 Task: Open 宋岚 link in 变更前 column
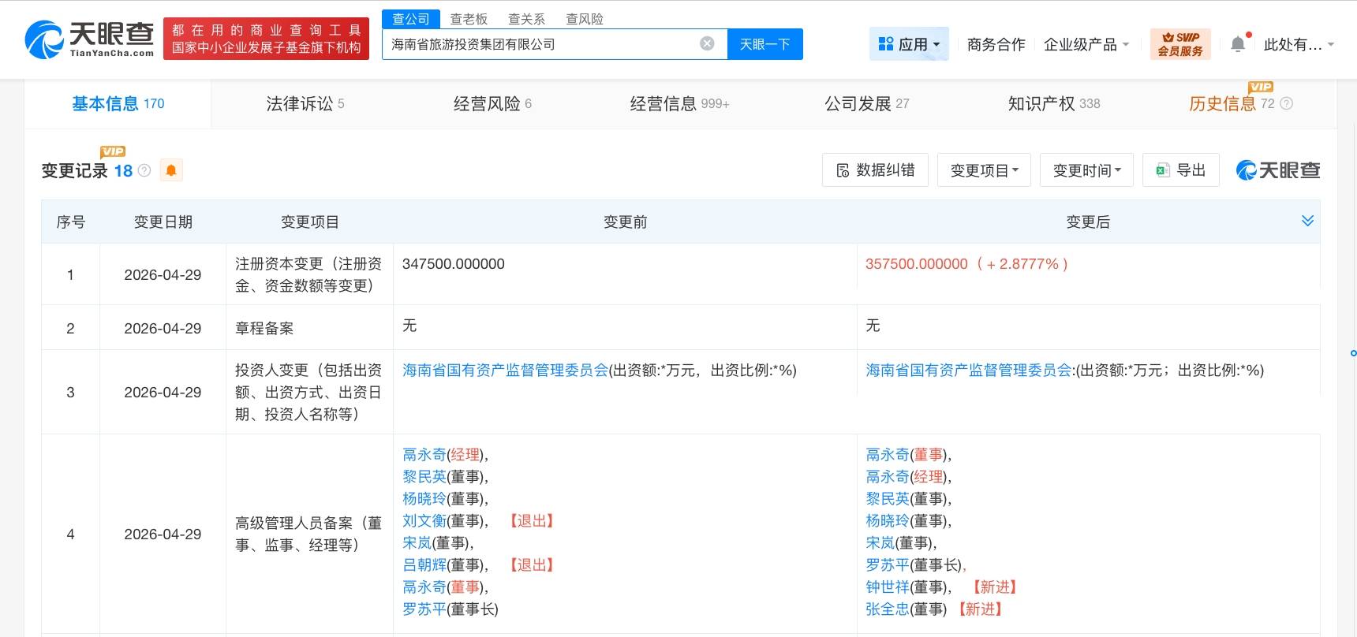[x=417, y=542]
